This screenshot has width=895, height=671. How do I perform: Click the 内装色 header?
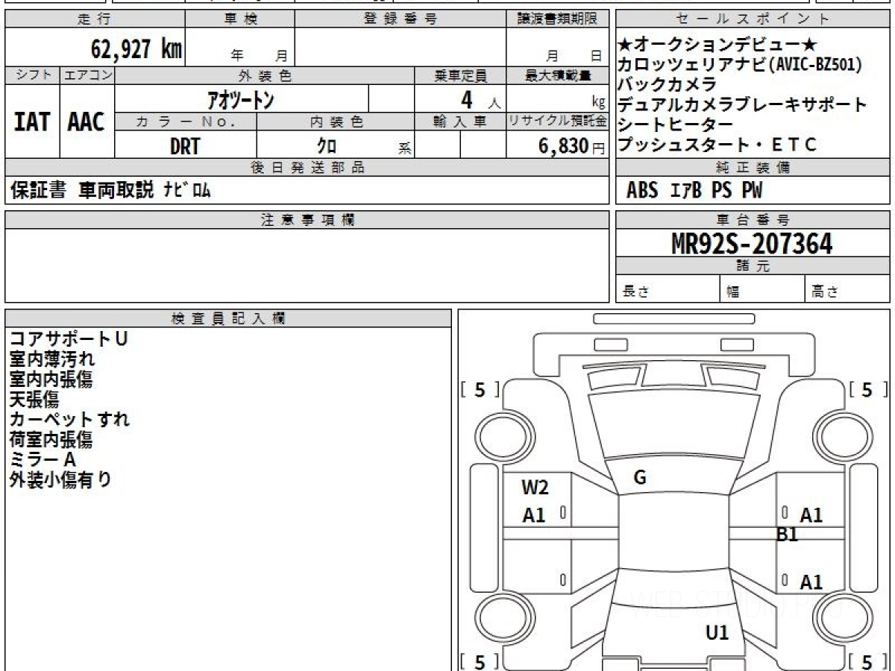tap(336, 122)
